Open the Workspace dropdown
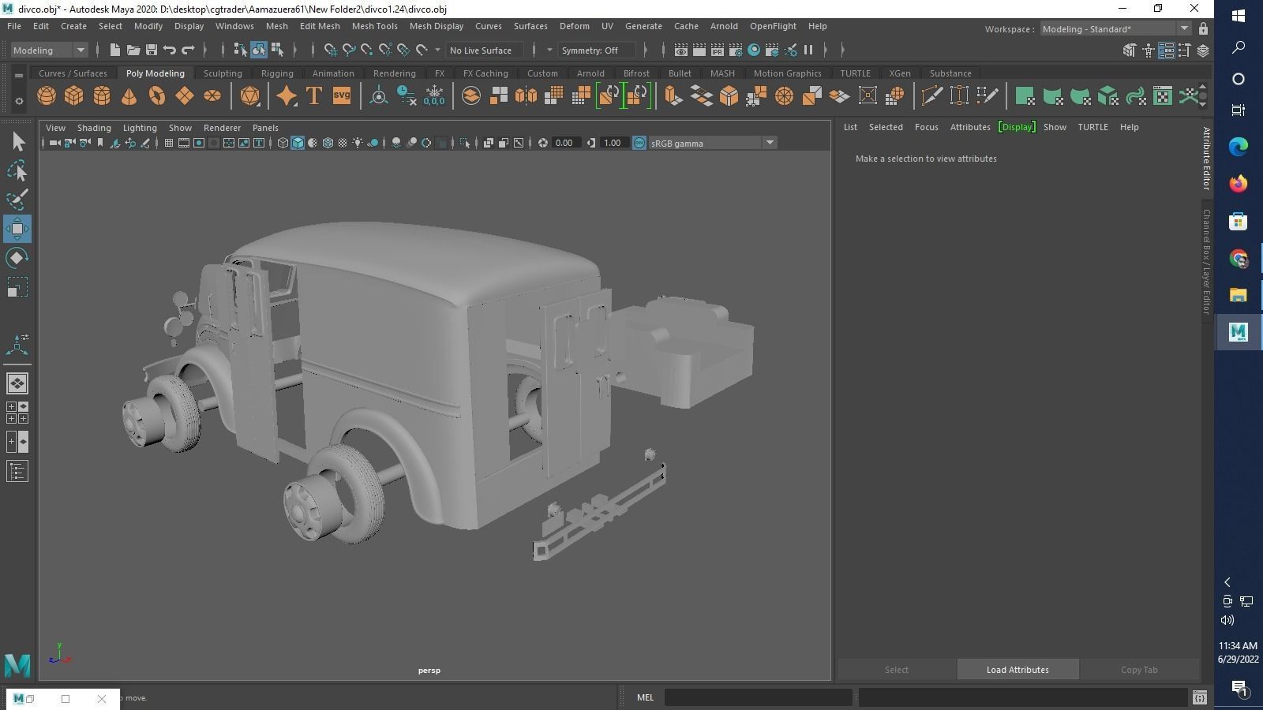The height and width of the screenshot is (710, 1263). (x=1115, y=29)
